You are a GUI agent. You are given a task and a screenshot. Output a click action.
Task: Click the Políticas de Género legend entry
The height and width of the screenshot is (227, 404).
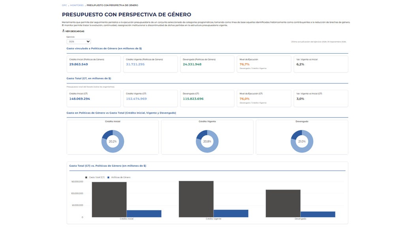[x=119, y=177]
